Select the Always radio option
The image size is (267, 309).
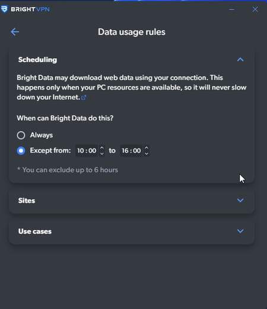point(21,135)
